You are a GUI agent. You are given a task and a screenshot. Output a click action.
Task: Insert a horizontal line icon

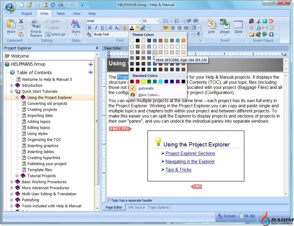coord(265,34)
